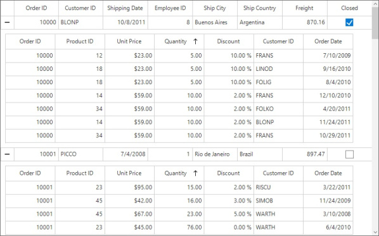Select the 3/22/2011 order date cell

pos(328,187)
